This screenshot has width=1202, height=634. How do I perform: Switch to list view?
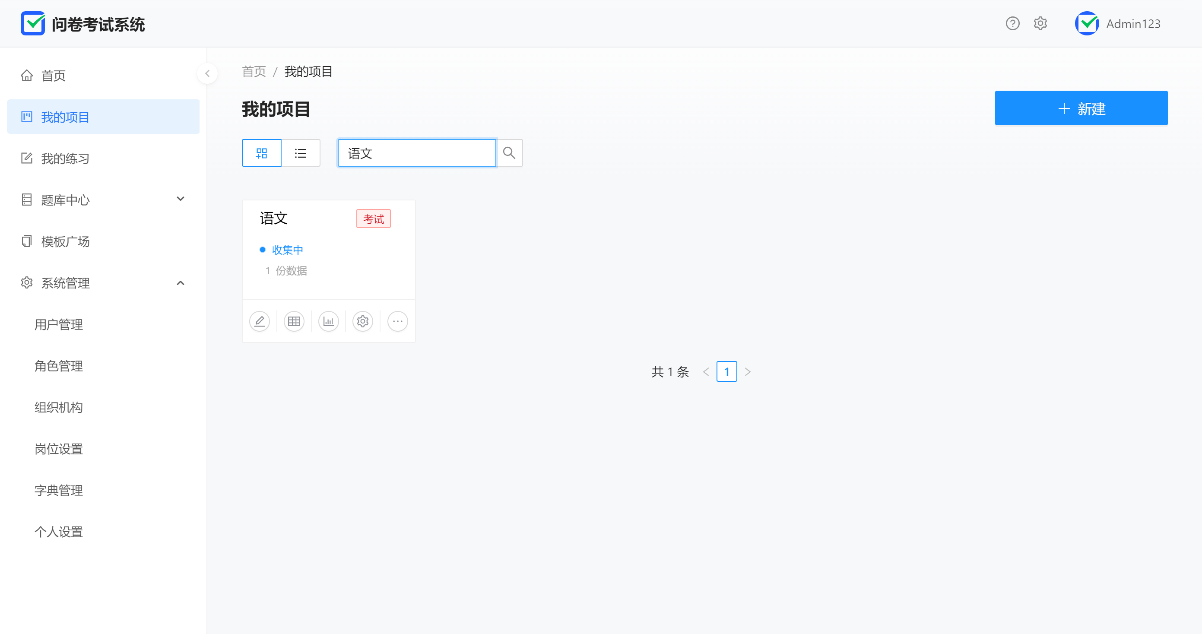(301, 153)
